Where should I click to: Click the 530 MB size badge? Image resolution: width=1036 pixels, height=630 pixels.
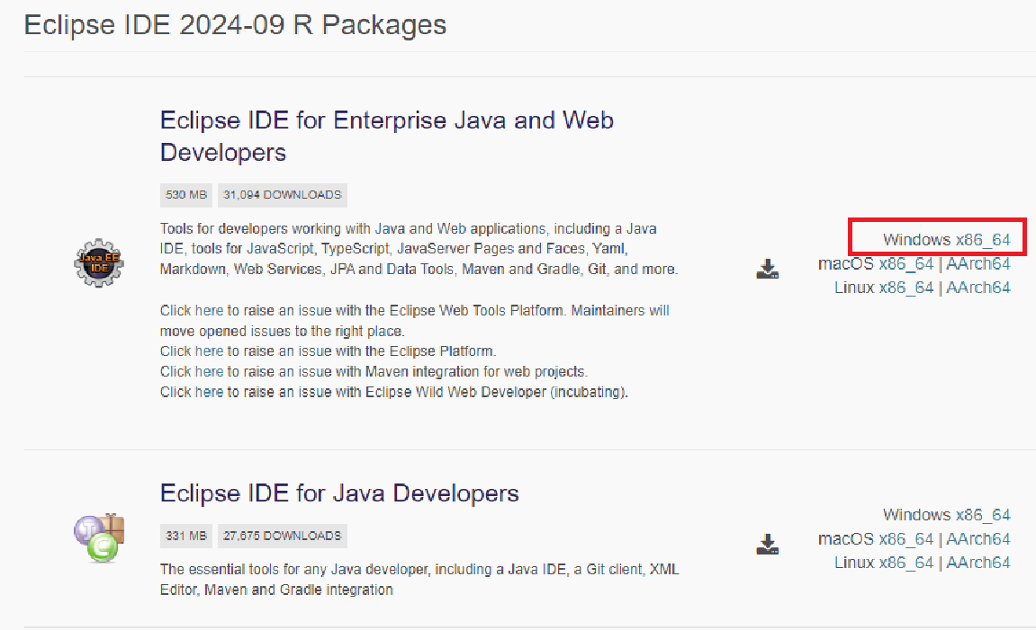click(186, 195)
